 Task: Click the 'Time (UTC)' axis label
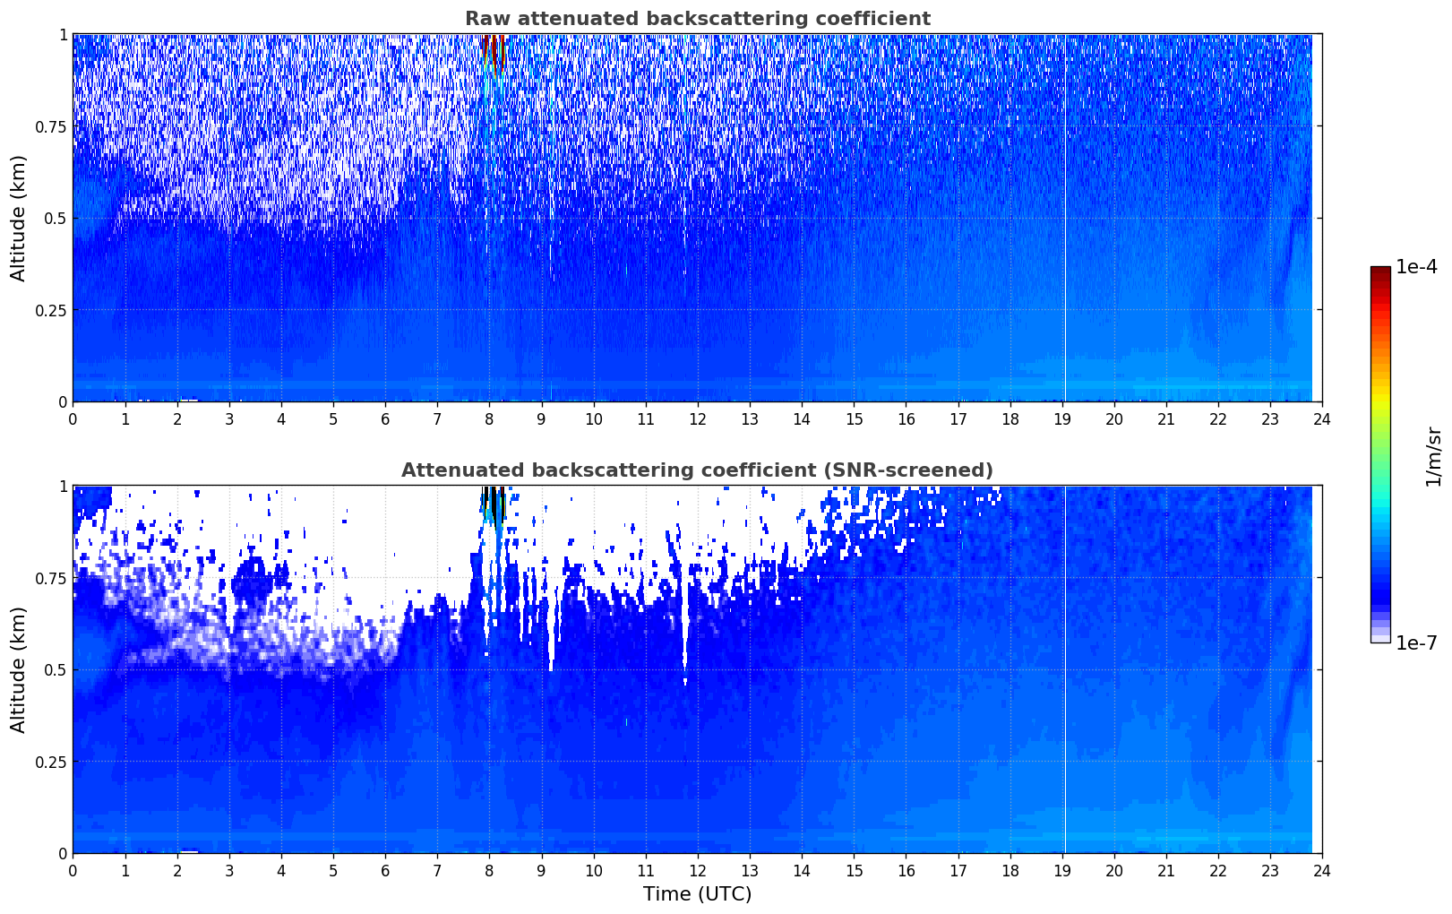697,894
